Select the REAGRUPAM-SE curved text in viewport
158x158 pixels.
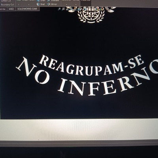click(x=91, y=65)
